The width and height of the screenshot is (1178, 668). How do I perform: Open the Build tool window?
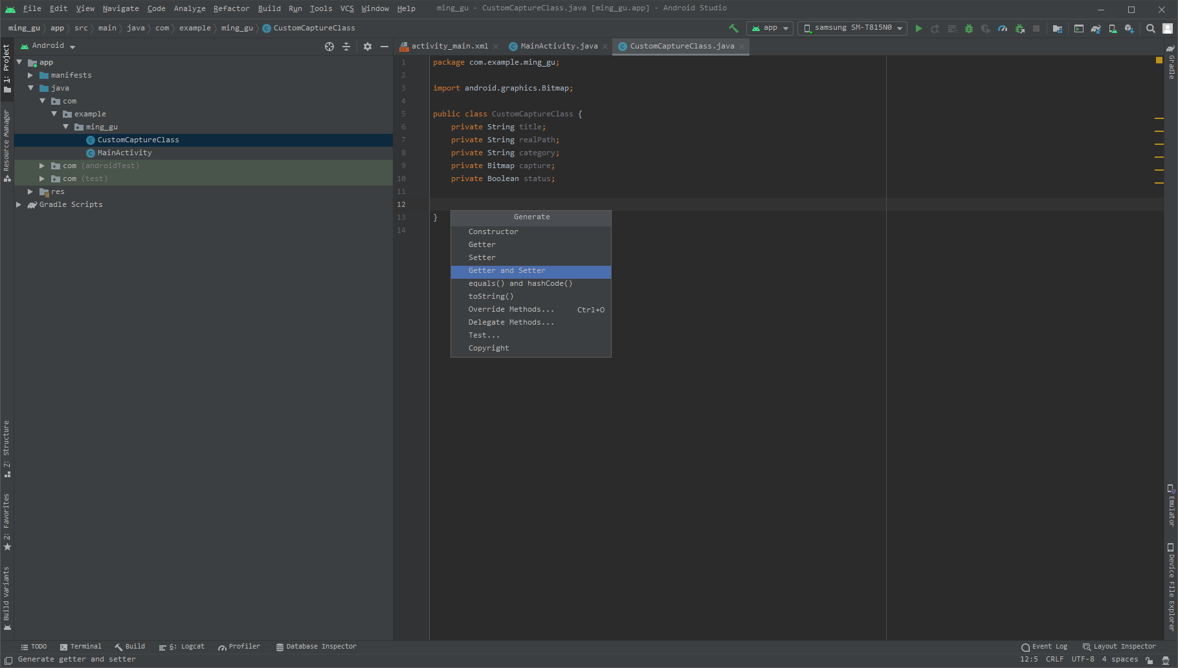[130, 647]
